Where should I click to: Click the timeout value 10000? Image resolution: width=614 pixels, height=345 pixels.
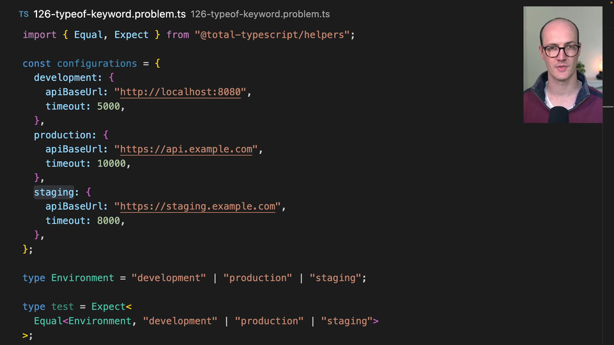[x=111, y=164]
